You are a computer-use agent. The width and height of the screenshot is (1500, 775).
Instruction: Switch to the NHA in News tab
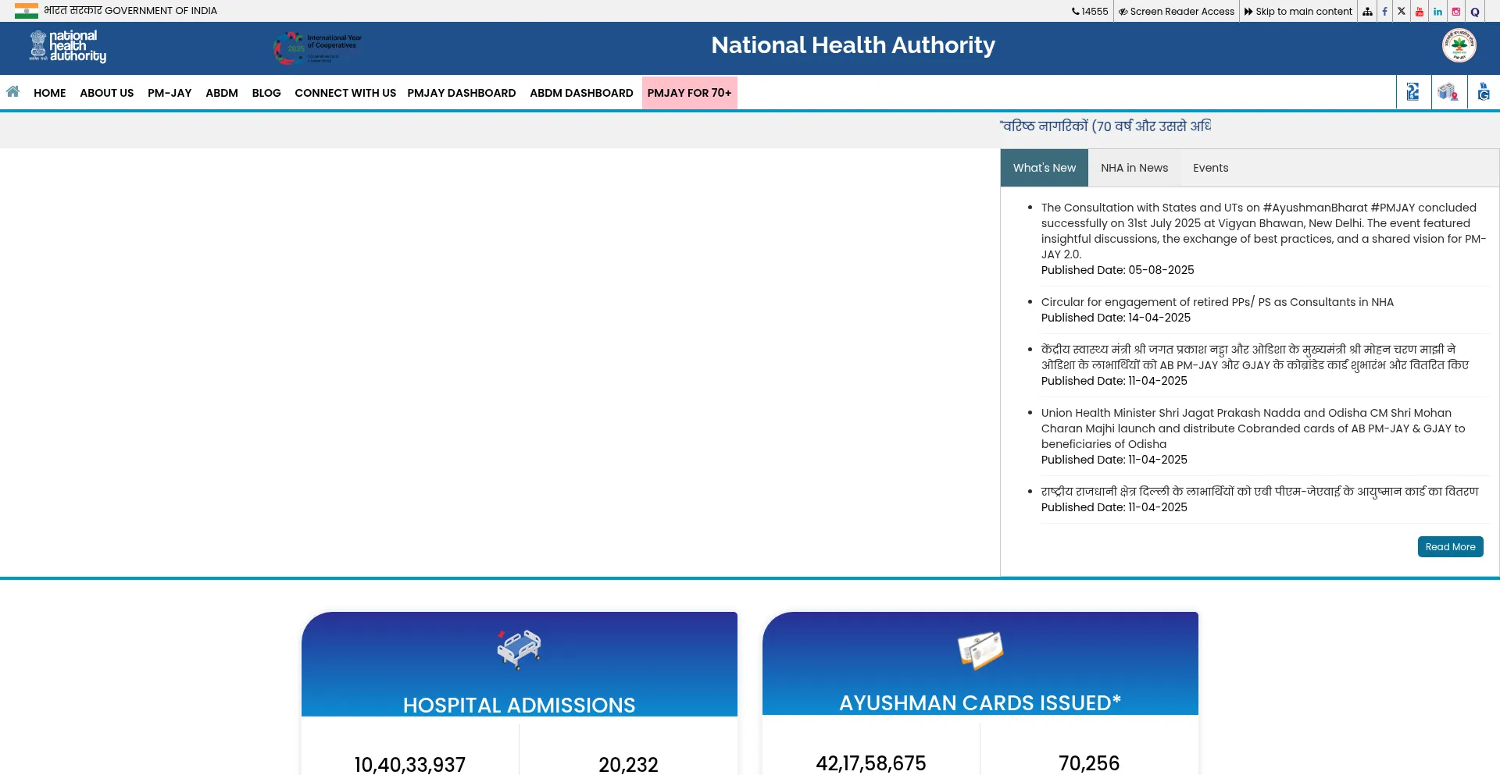point(1134,168)
